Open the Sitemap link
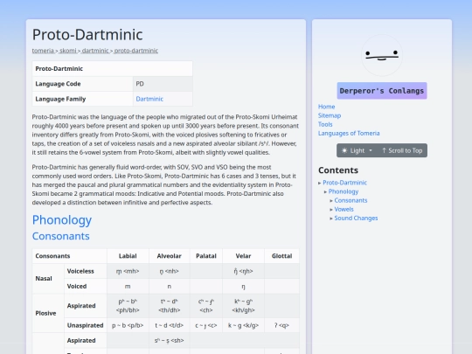The image size is (472, 354). [x=330, y=115]
